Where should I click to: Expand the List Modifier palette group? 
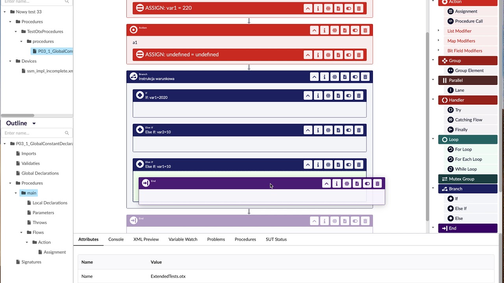[x=438, y=31]
